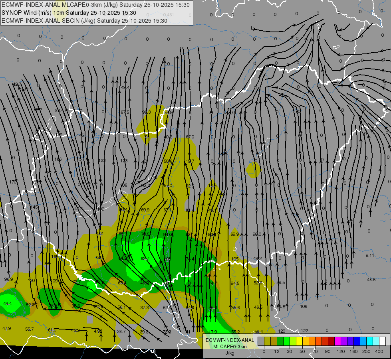Click map value '170'
Image resolution: width=391 pixels, height=359 pixels.
tap(13, 182)
